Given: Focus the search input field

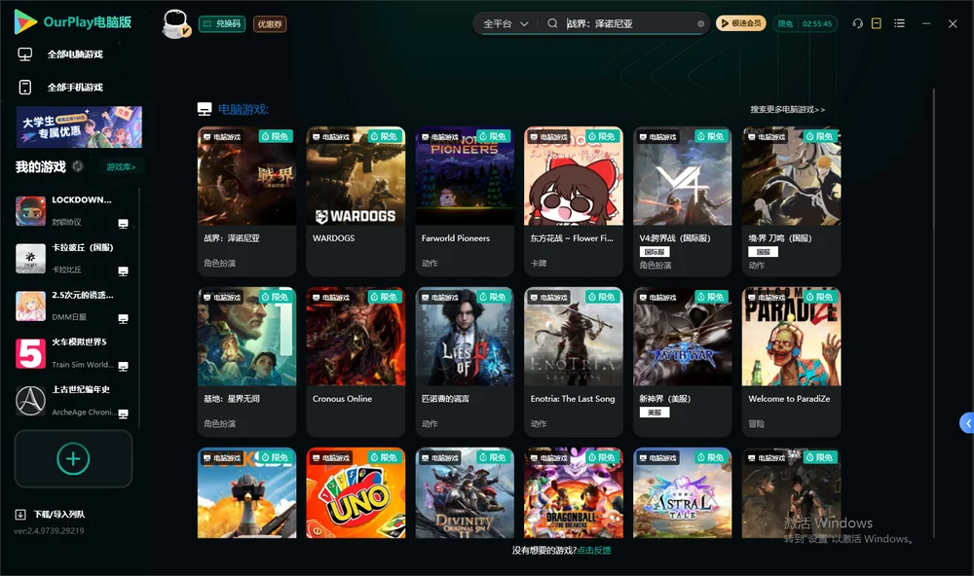Looking at the screenshot, I should pos(630,23).
